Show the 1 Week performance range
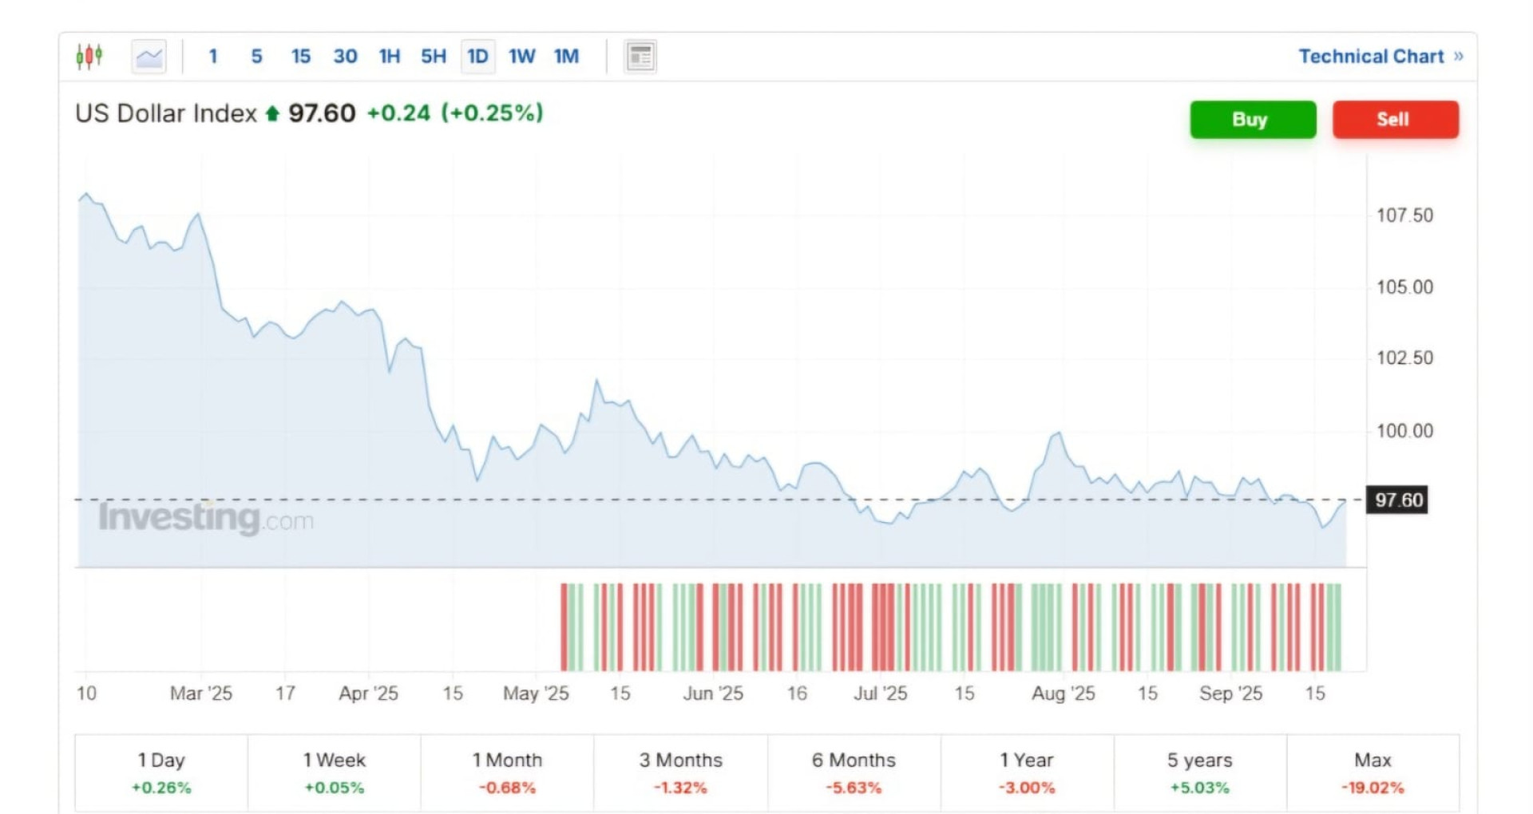The height and width of the screenshot is (814, 1533). [334, 773]
